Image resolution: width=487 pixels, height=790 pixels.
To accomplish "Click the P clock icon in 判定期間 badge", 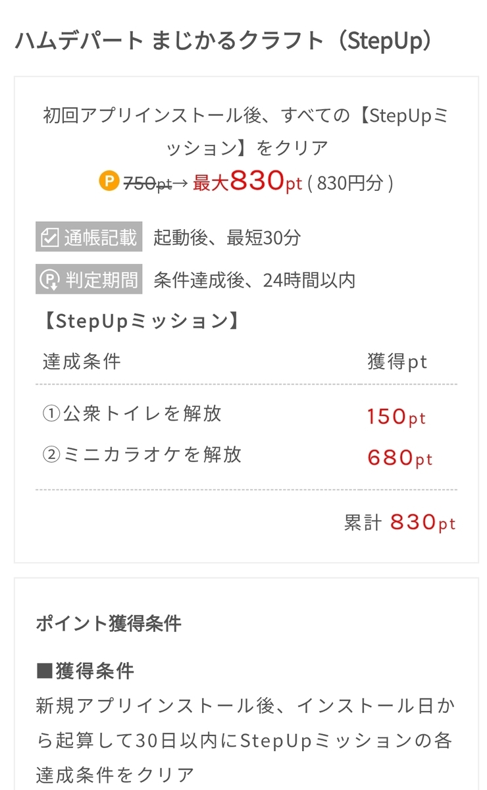I will click(50, 280).
